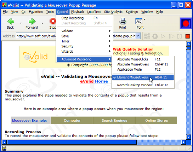This screenshot has width=193, height=152.
Task: Open the Tools menu
Action: pos(50,12)
